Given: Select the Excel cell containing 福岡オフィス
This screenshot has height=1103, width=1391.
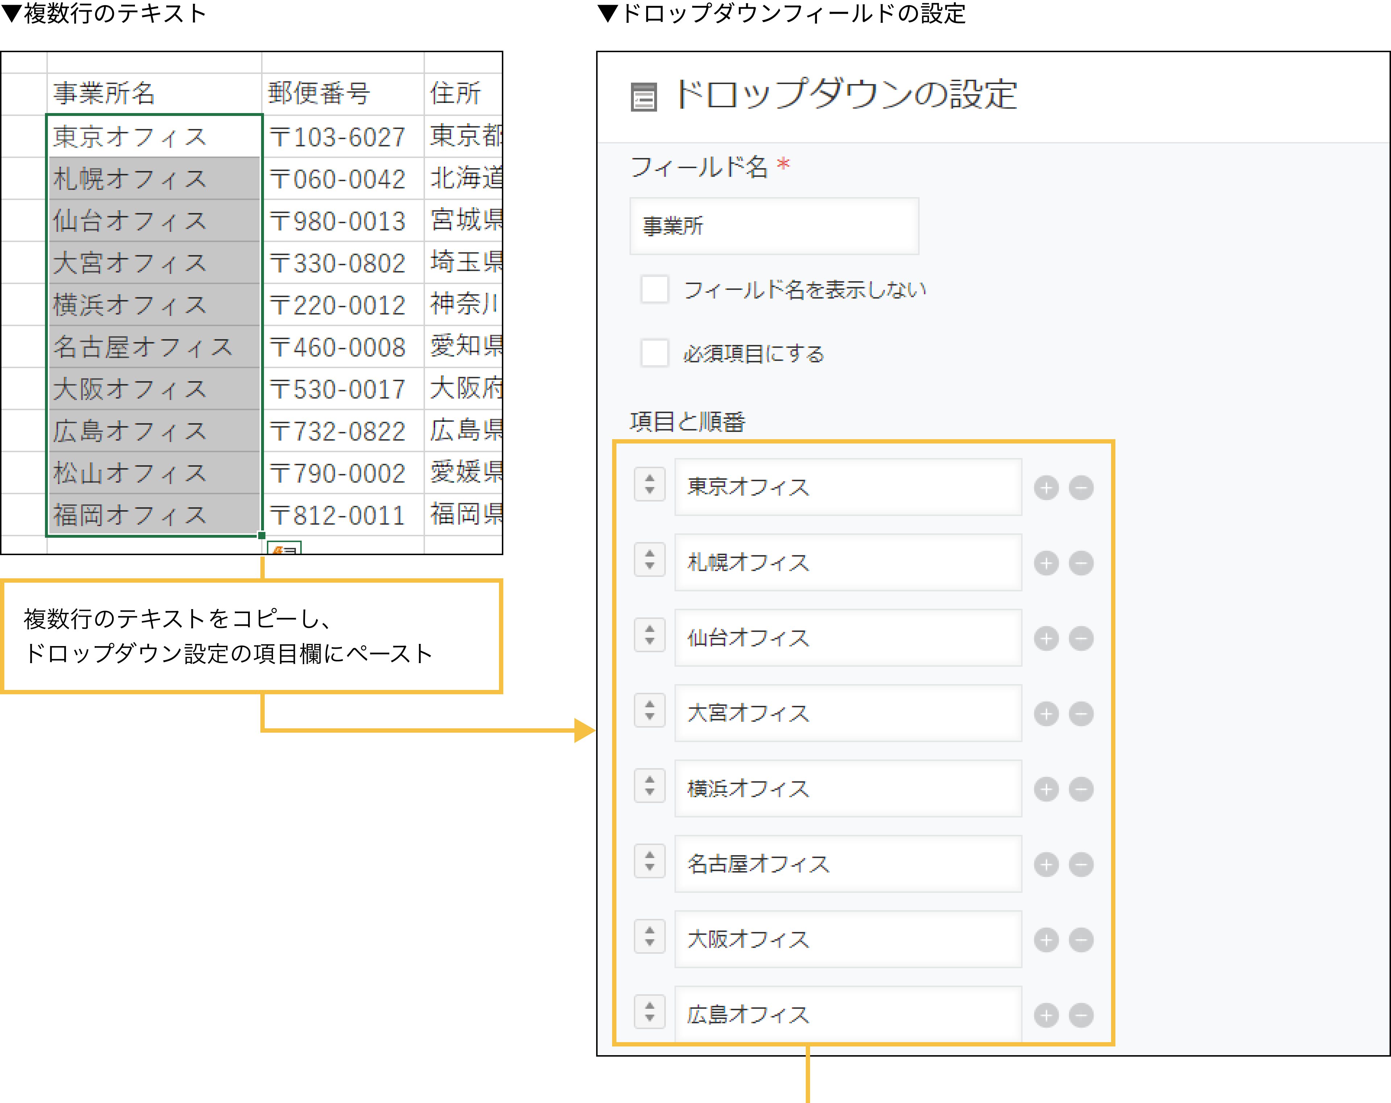Looking at the screenshot, I should tap(153, 515).
